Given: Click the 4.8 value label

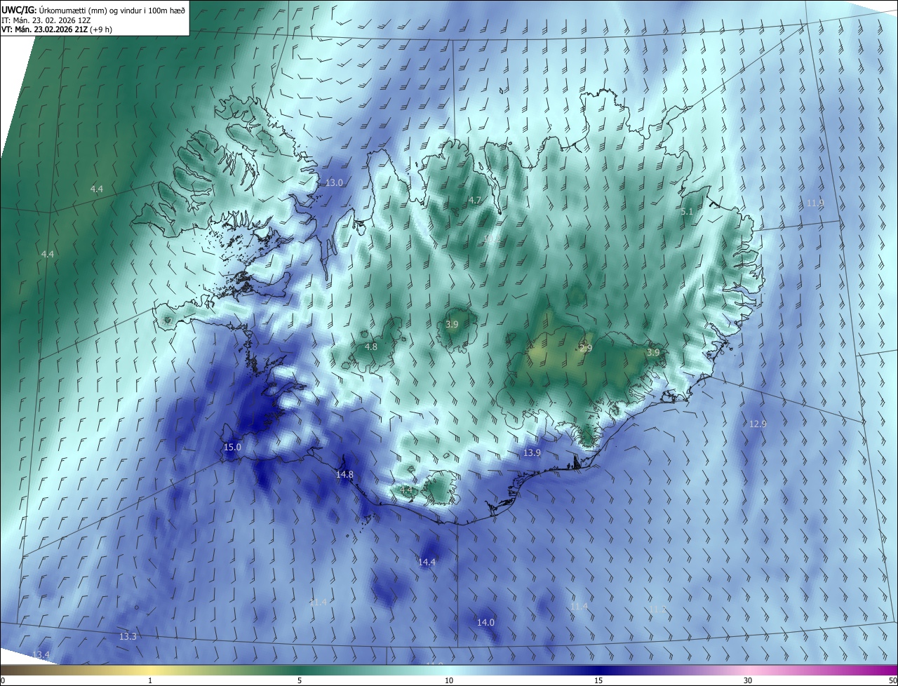Looking at the screenshot, I should tap(371, 347).
